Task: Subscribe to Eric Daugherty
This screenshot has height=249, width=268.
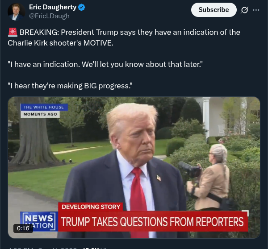Action: [x=214, y=10]
